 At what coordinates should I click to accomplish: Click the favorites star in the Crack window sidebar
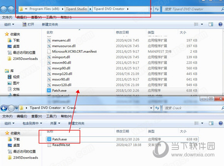click(7, 133)
